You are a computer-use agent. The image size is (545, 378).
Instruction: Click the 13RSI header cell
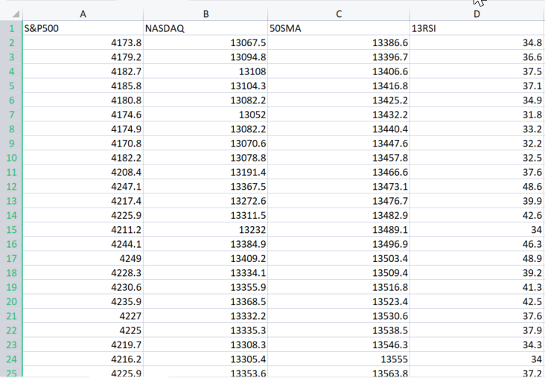[477, 28]
